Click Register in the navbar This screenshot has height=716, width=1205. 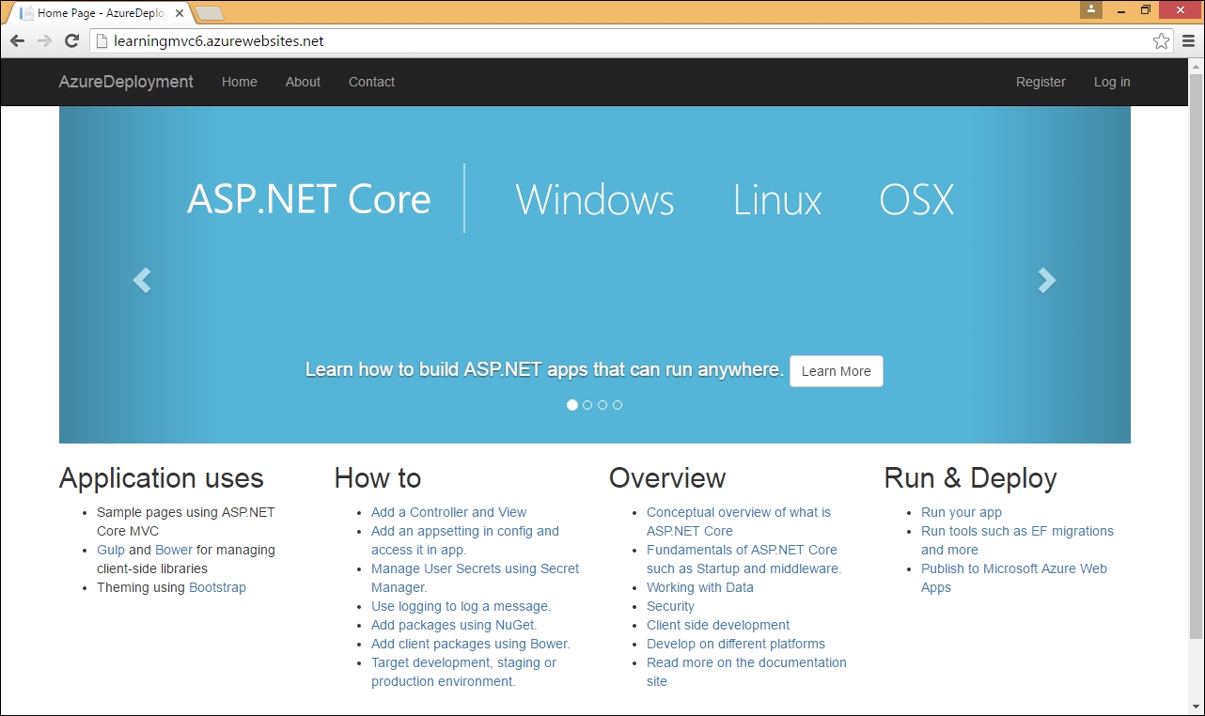[x=1041, y=82]
